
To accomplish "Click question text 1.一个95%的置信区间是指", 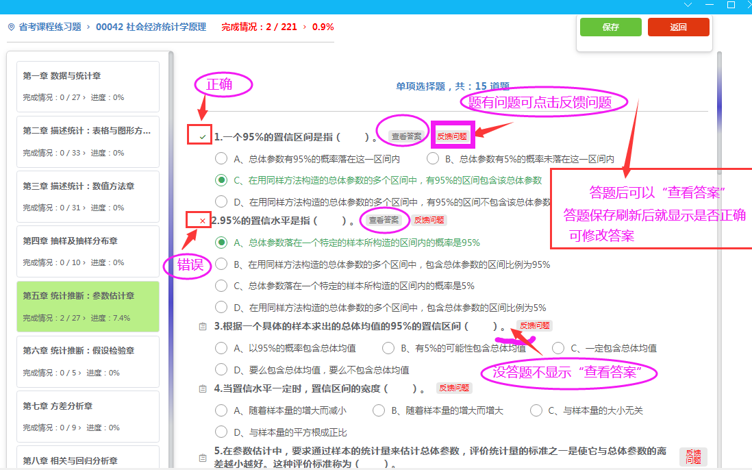I will pos(296,137).
